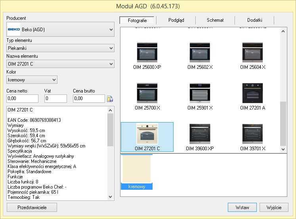Open the Kolor dropdown set to kremowy
The width and height of the screenshot is (296, 219).
tap(32, 80)
